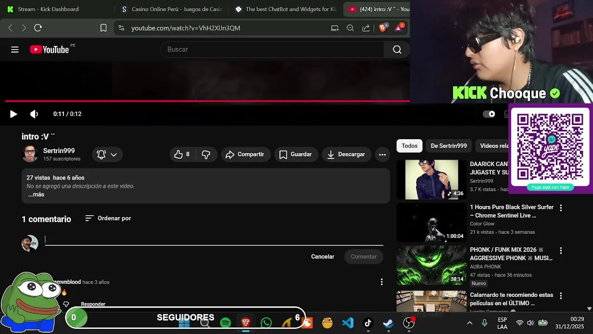Click the youtube.com address bar URL
593x334 pixels.
[x=186, y=28]
